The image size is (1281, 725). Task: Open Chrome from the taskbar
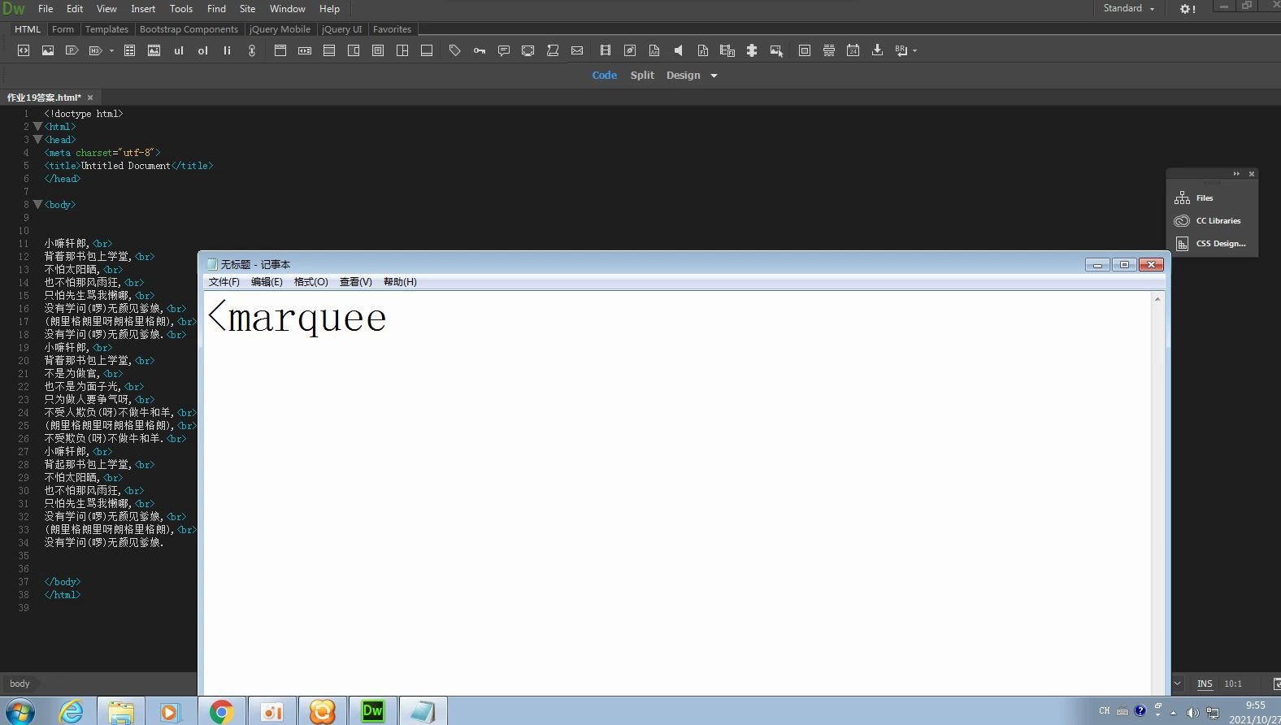pyautogui.click(x=221, y=711)
